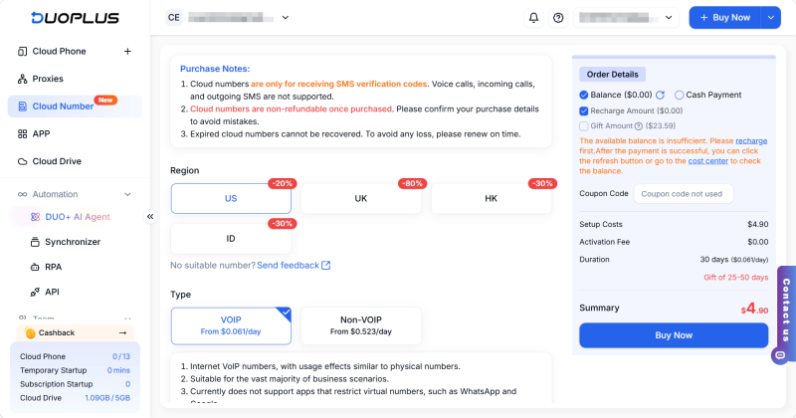Open the CE team selector dropdown
Screen dimensions: 796x418
pos(228,18)
